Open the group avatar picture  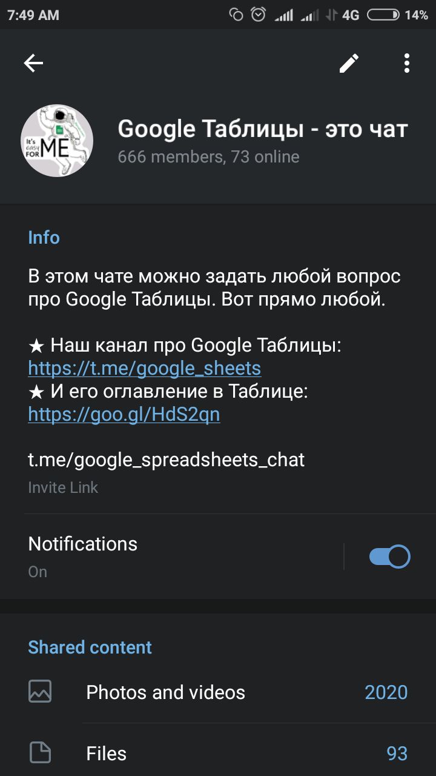point(57,141)
